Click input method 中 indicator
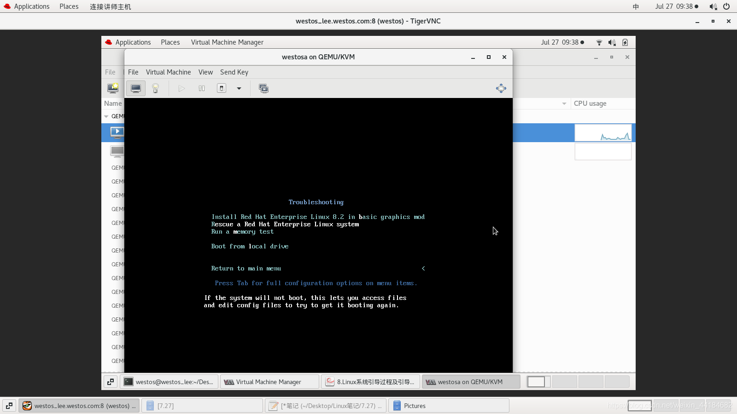The height and width of the screenshot is (414, 737). tap(636, 6)
